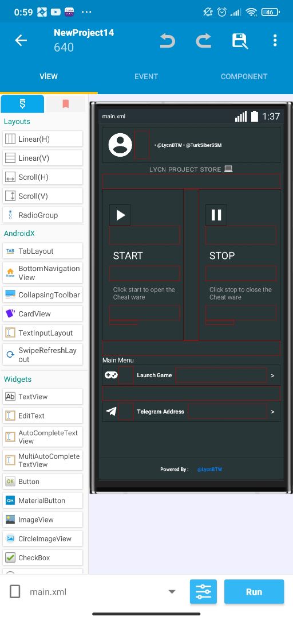This screenshot has height=620, width=293.
Task: Choose the MultiAutoCompleteTextView widget
Action: click(42, 460)
